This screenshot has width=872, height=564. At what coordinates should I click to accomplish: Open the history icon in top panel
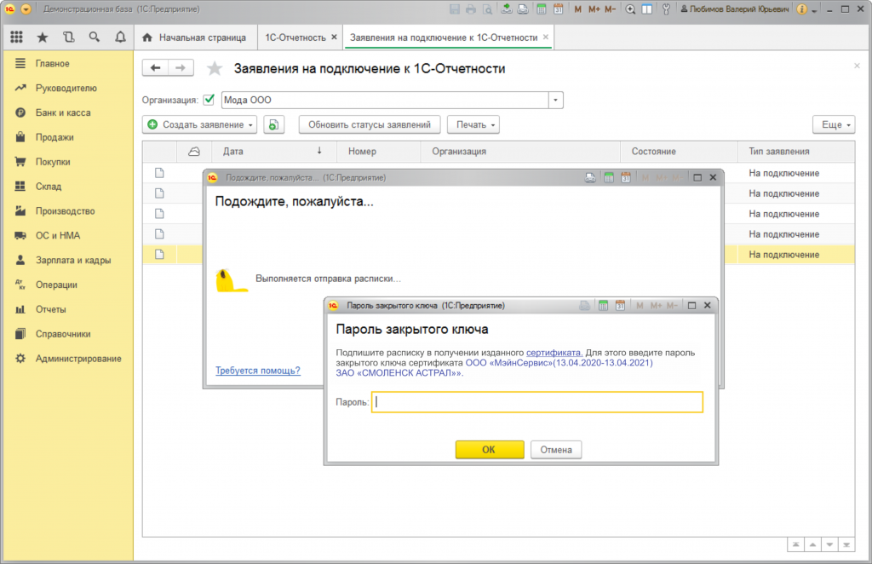(68, 37)
